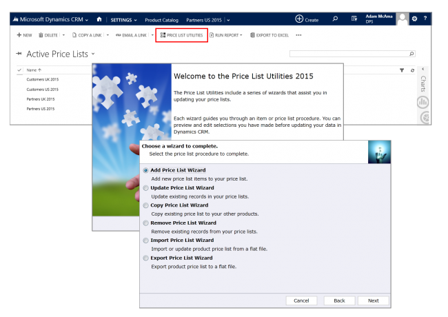The image size is (448, 317).
Task: Select Remove Price List Wizard option
Action: (145, 223)
